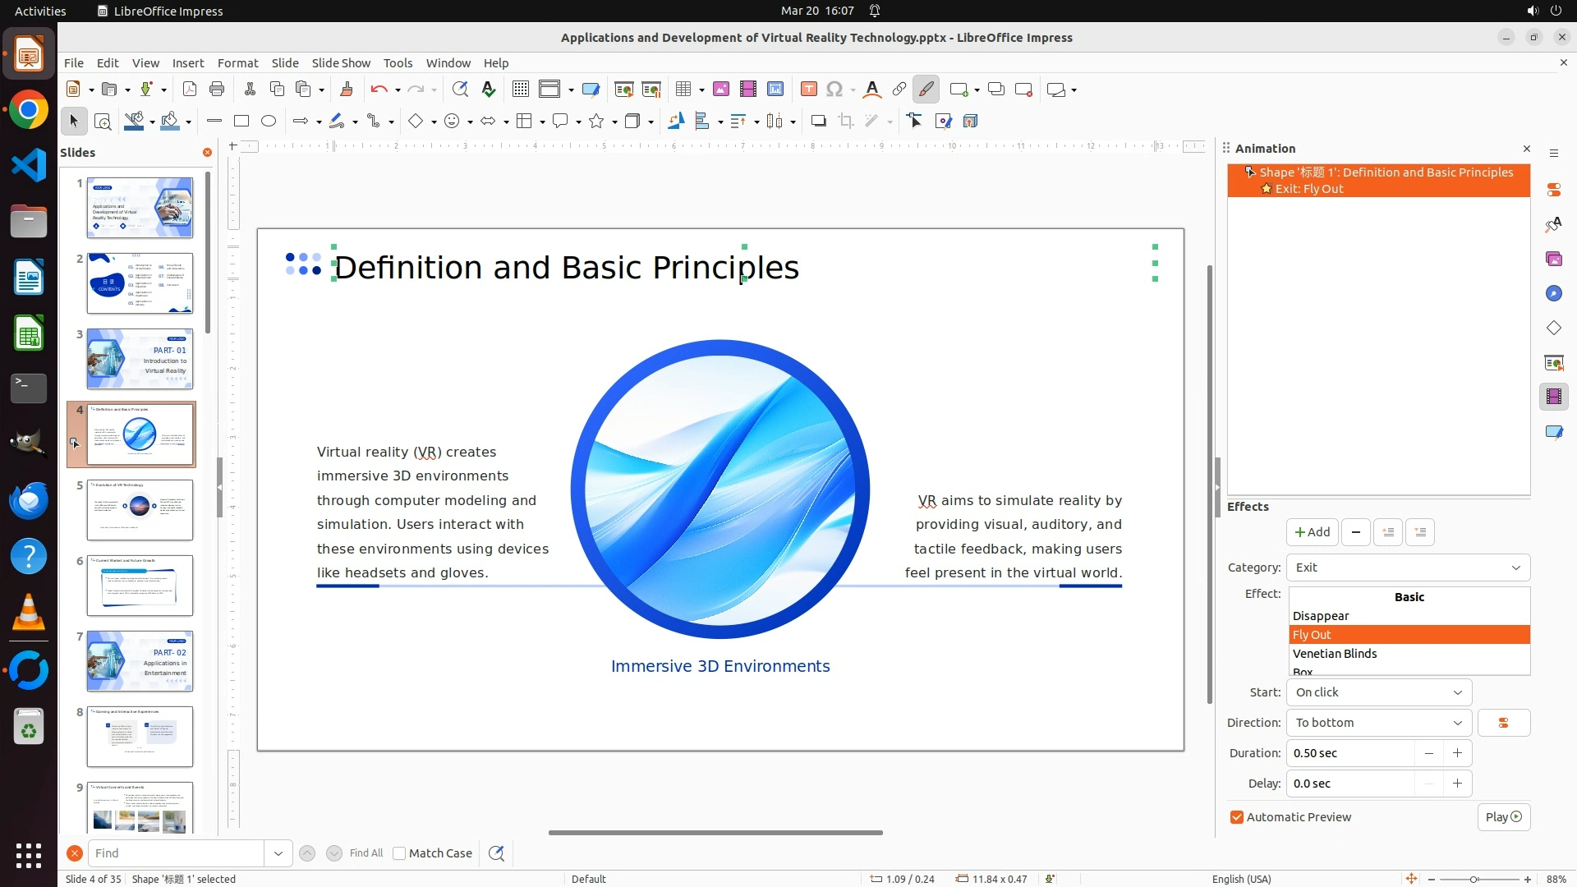Click Print icon in toolbar

(217, 90)
